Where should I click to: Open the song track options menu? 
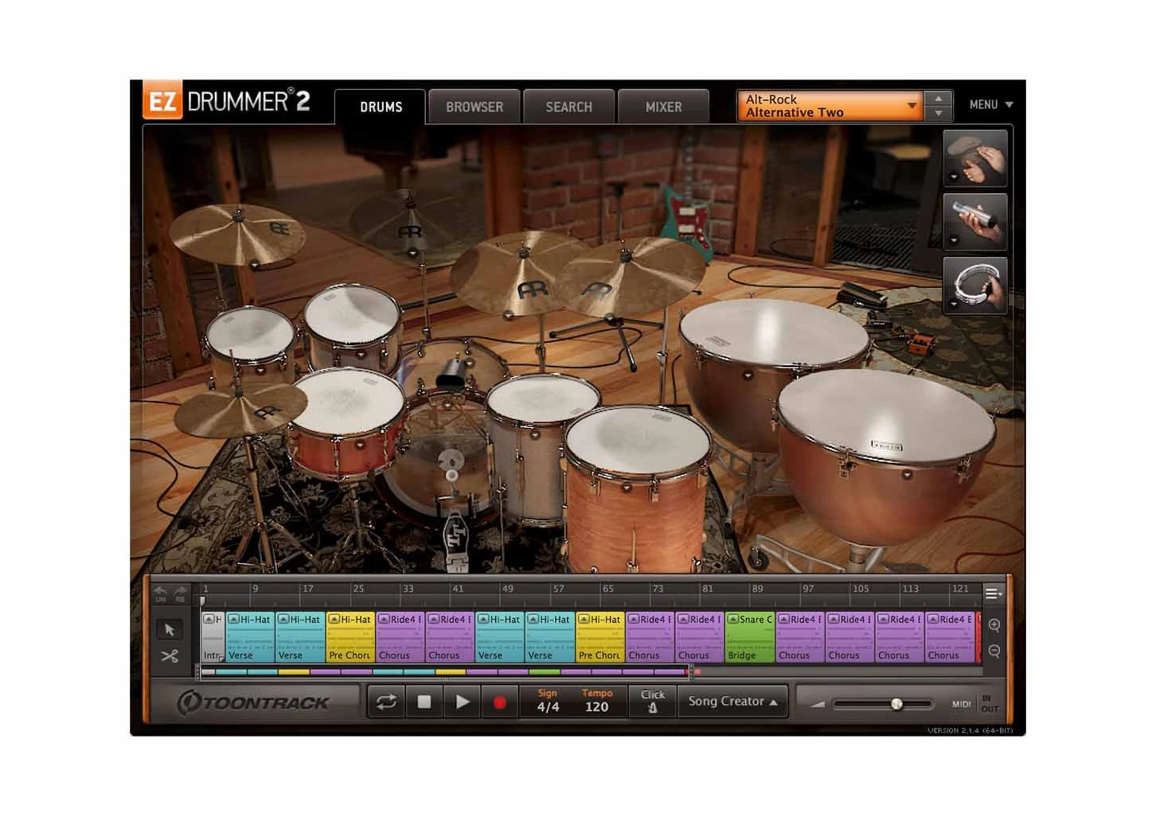point(993,594)
